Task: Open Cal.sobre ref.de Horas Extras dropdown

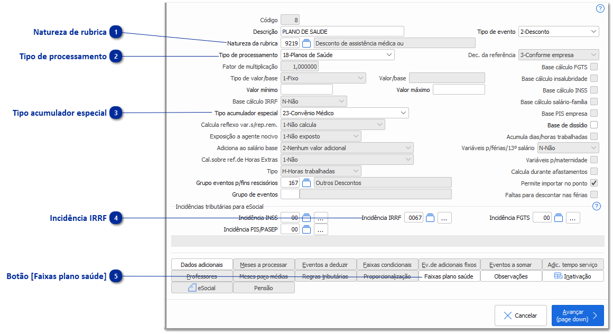Action: click(347, 160)
